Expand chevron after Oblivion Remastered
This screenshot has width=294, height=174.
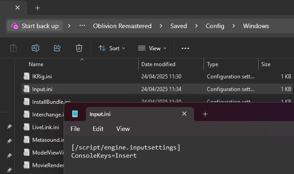pos(161,26)
